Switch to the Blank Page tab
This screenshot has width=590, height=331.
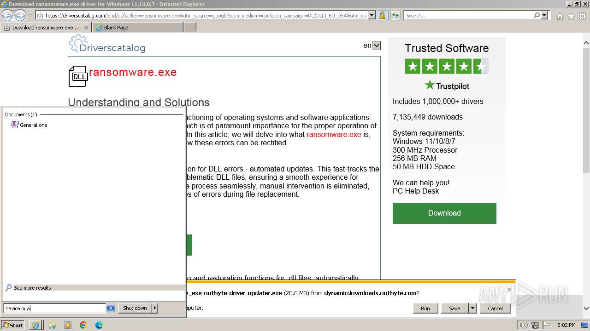pyautogui.click(x=137, y=28)
